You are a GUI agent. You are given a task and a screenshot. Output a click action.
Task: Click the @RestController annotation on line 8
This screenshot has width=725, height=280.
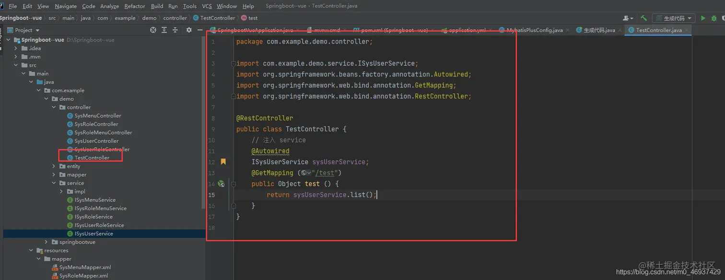[265, 118]
